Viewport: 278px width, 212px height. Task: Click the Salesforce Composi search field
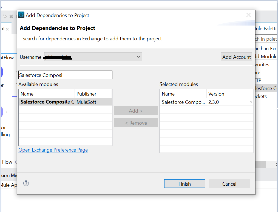(65, 75)
